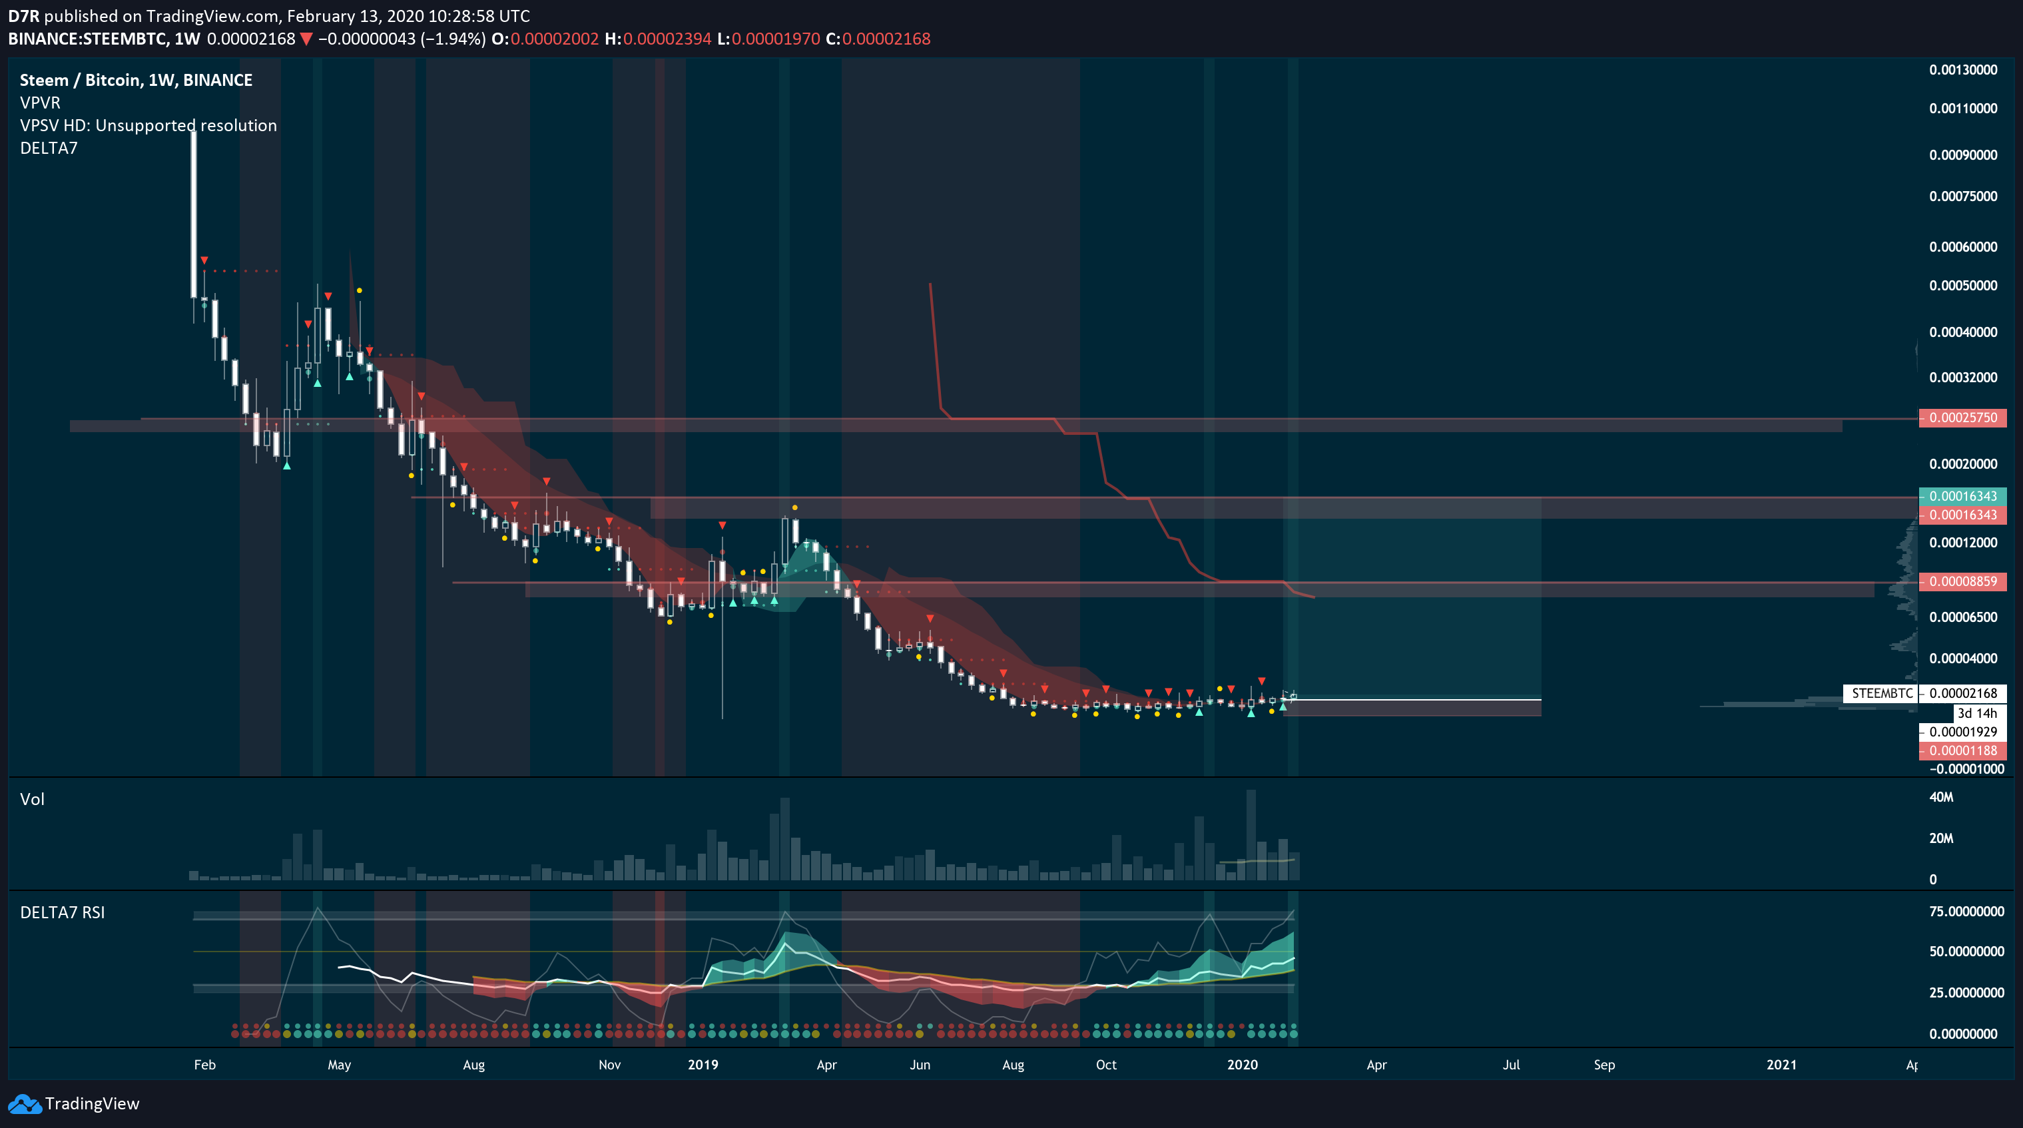Click the 0.00025750 red price label
Screen dimensions: 2023x1128
click(1962, 418)
